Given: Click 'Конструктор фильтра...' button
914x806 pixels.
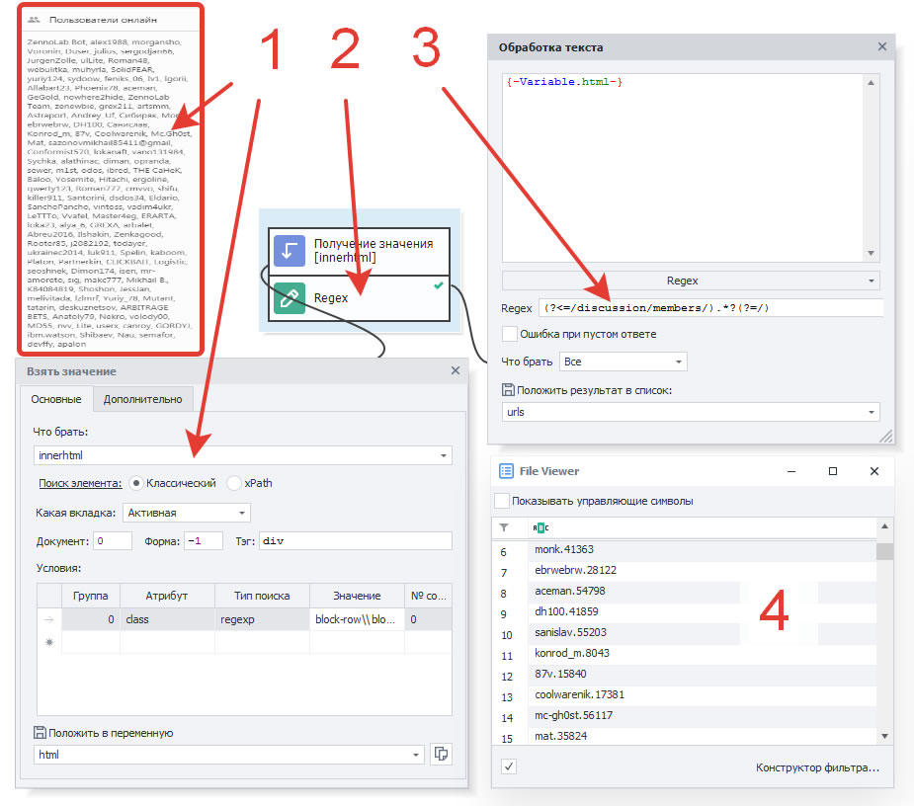Looking at the screenshot, I should [817, 767].
